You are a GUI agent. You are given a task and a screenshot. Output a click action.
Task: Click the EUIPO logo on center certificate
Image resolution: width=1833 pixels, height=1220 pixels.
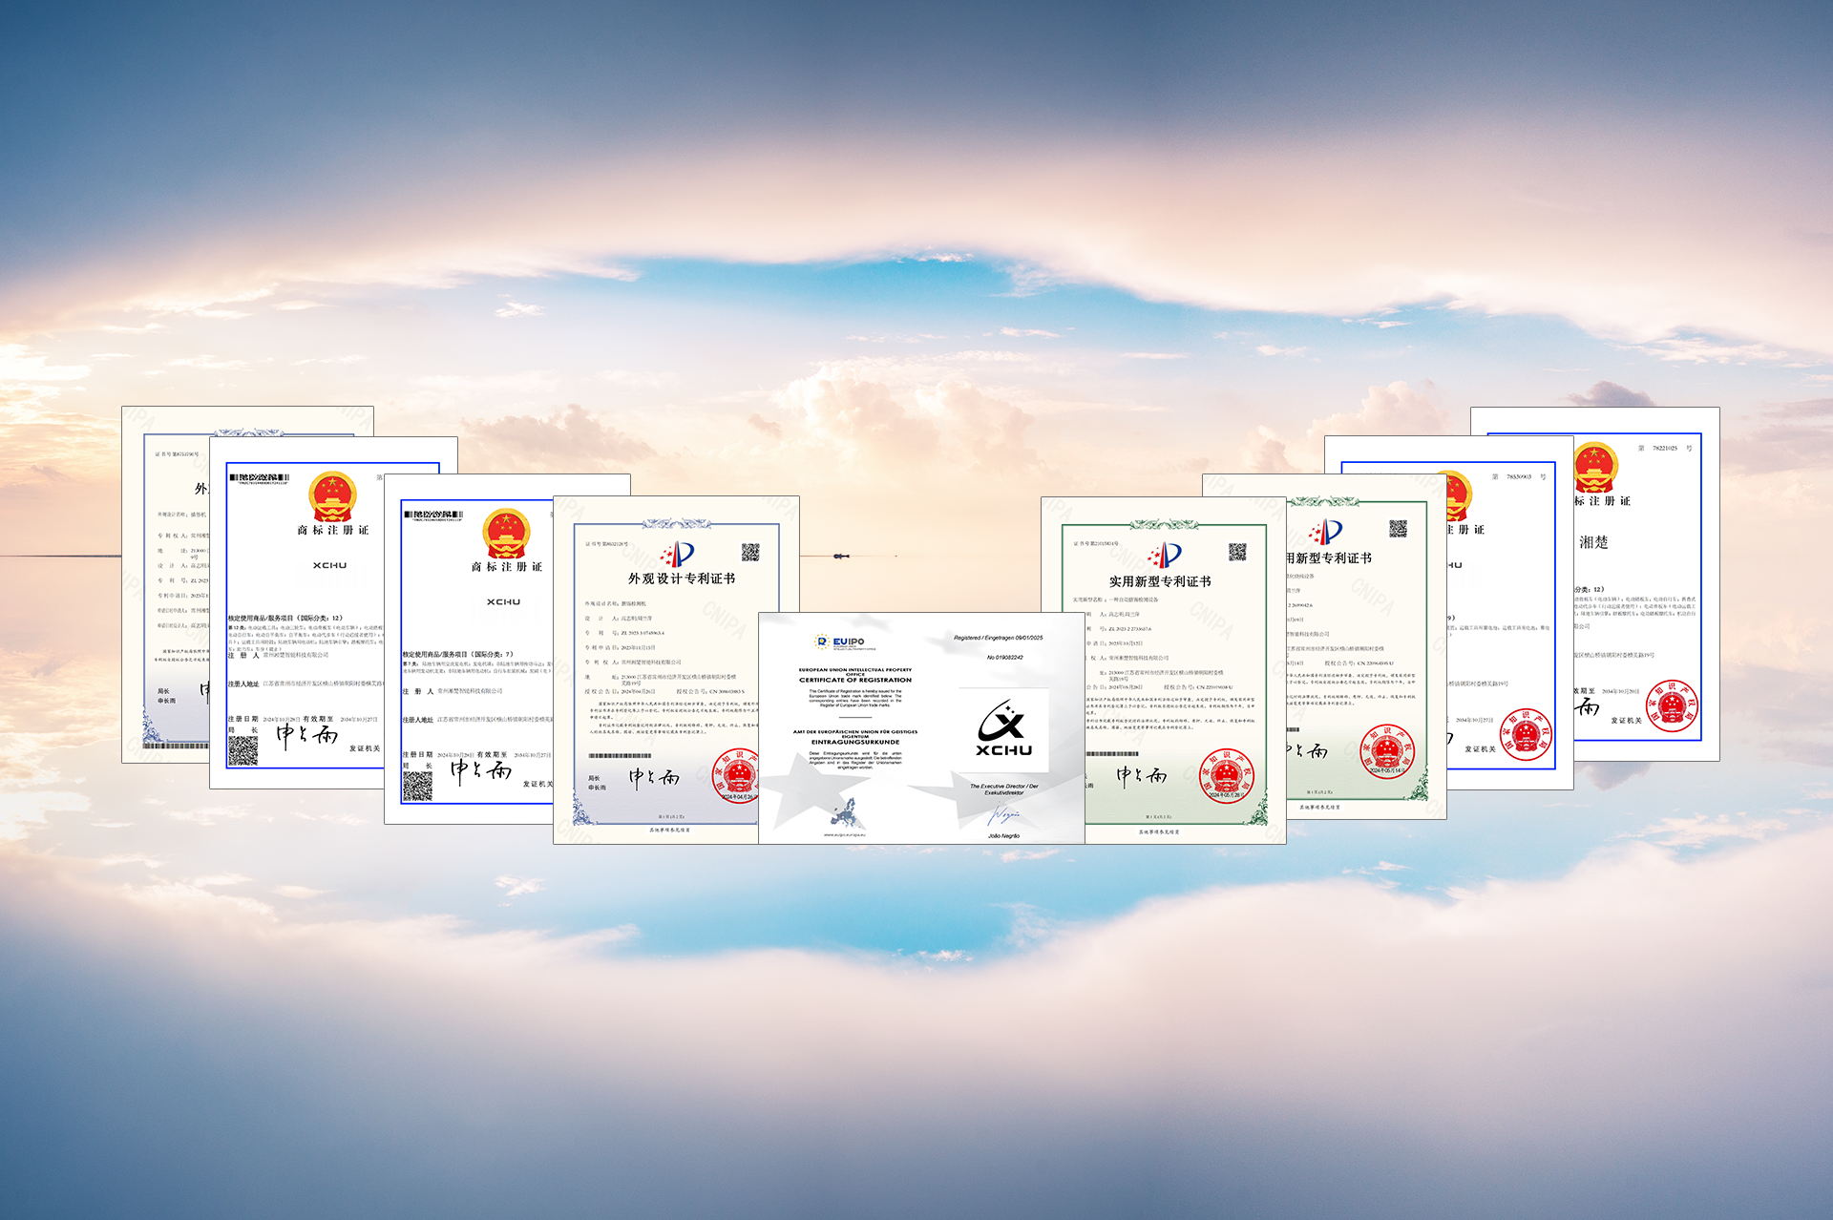tap(841, 642)
